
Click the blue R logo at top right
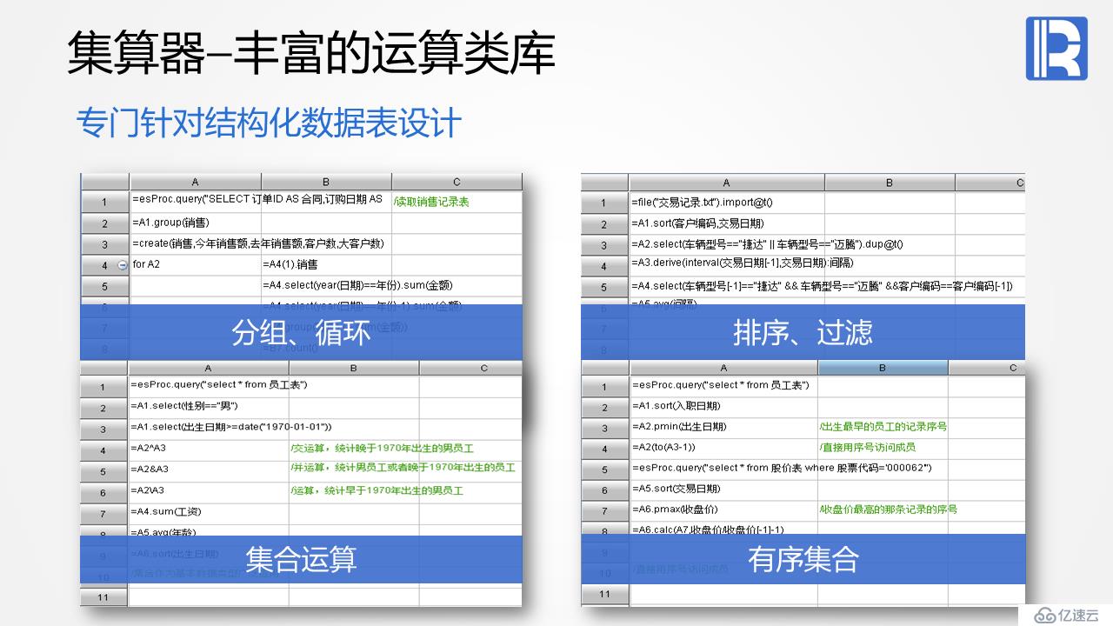tap(1056, 49)
